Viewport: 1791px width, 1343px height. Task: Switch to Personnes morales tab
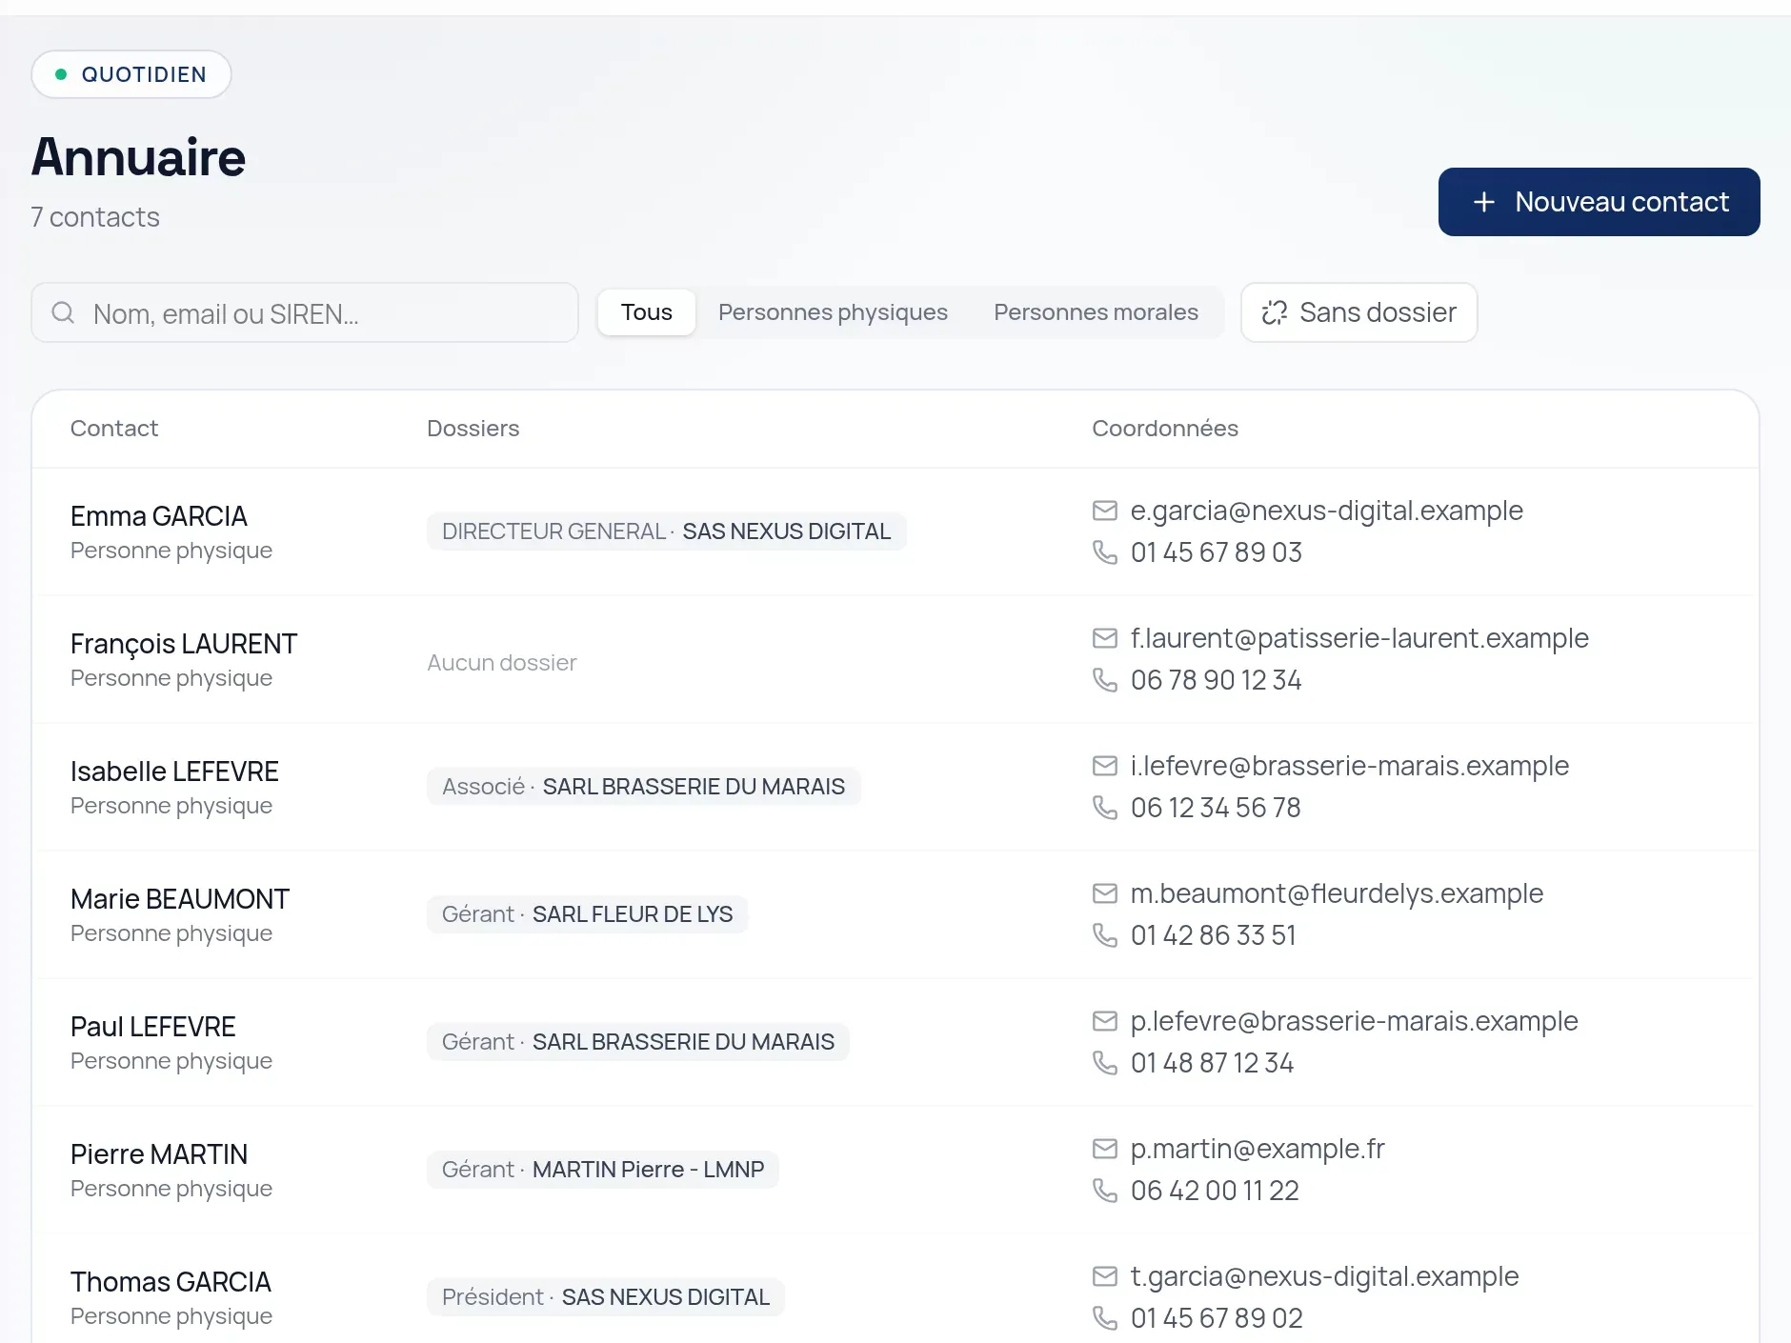(1096, 312)
